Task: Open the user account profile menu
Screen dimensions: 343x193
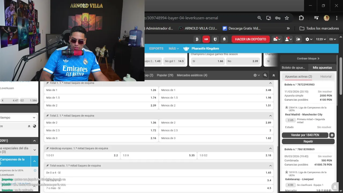Action: [288, 39]
